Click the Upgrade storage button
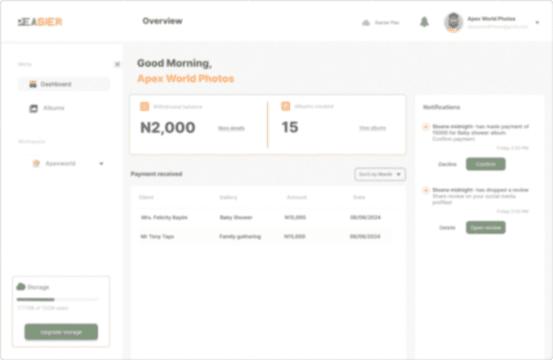553x360 pixels. tap(61, 332)
